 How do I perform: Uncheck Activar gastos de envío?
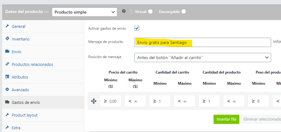(x=137, y=28)
